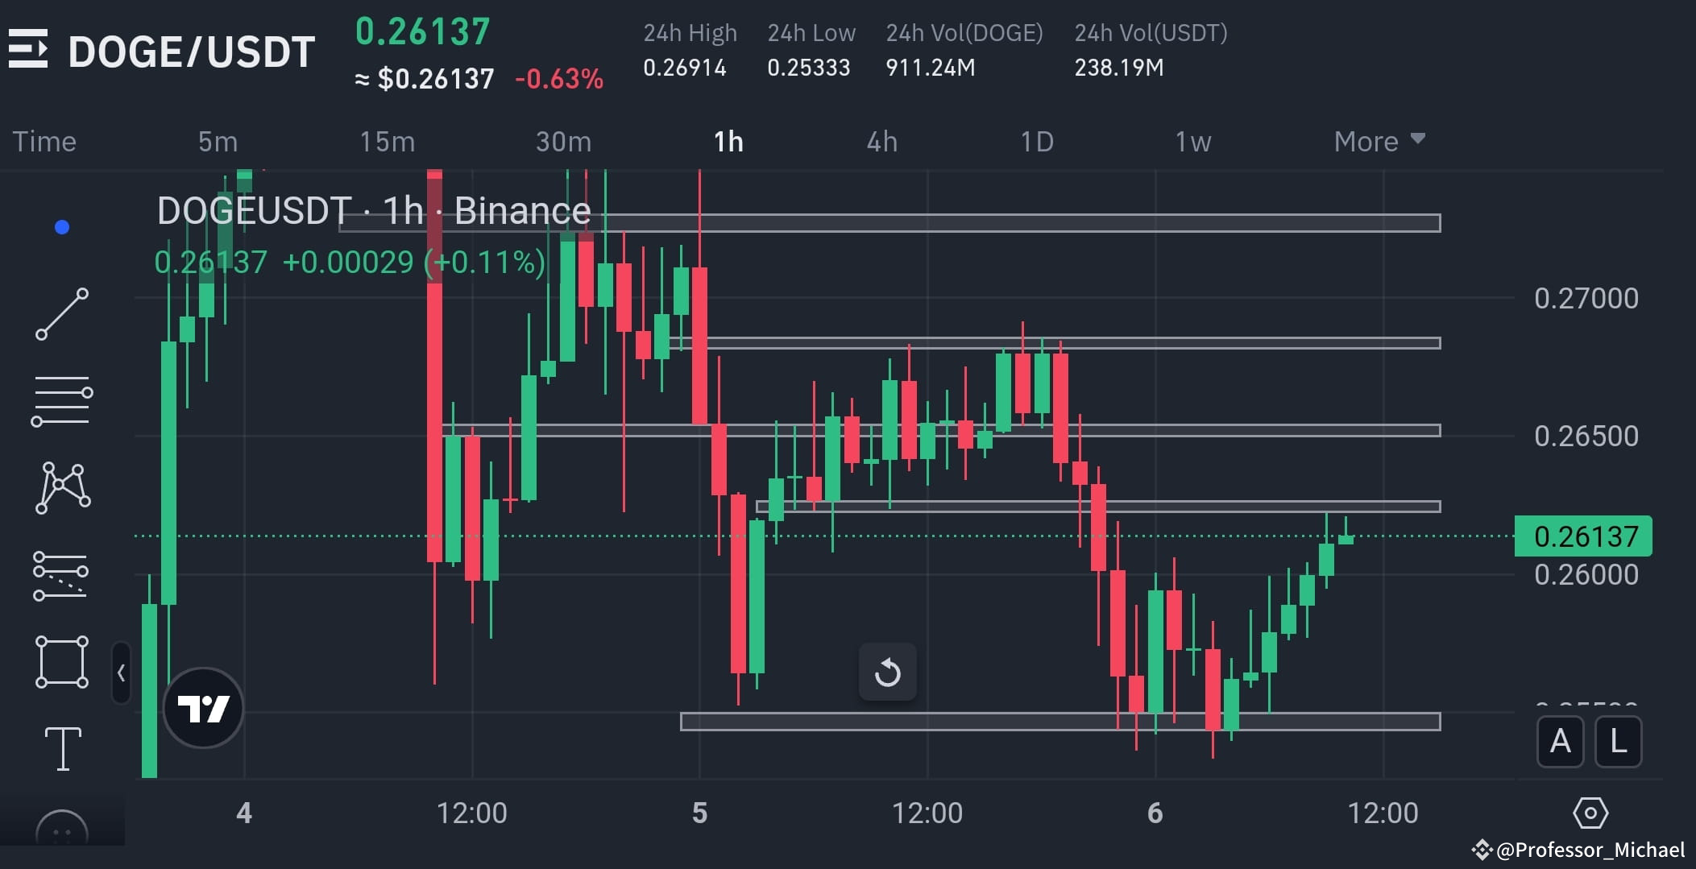Switch to the 4h timeframe

pyautogui.click(x=881, y=141)
